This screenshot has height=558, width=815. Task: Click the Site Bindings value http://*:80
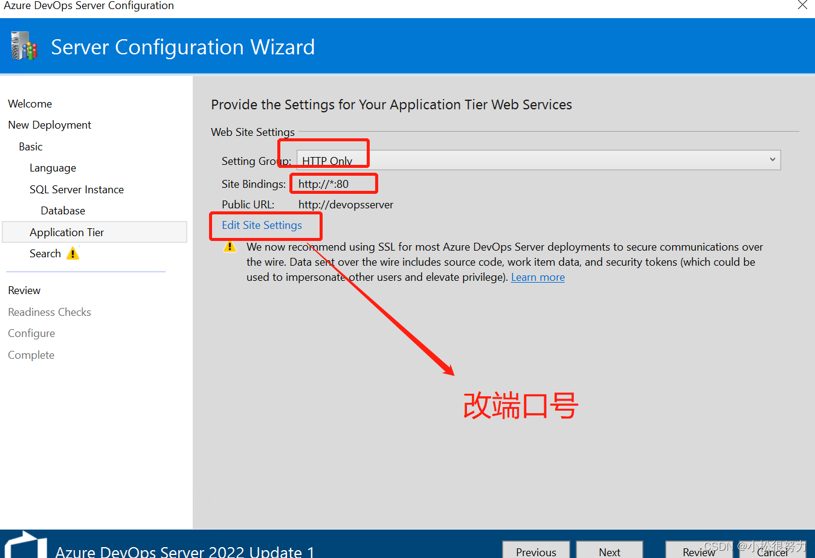323,184
